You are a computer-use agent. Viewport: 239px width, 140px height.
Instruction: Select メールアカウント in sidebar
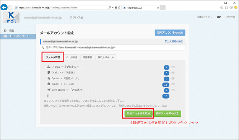18,36
